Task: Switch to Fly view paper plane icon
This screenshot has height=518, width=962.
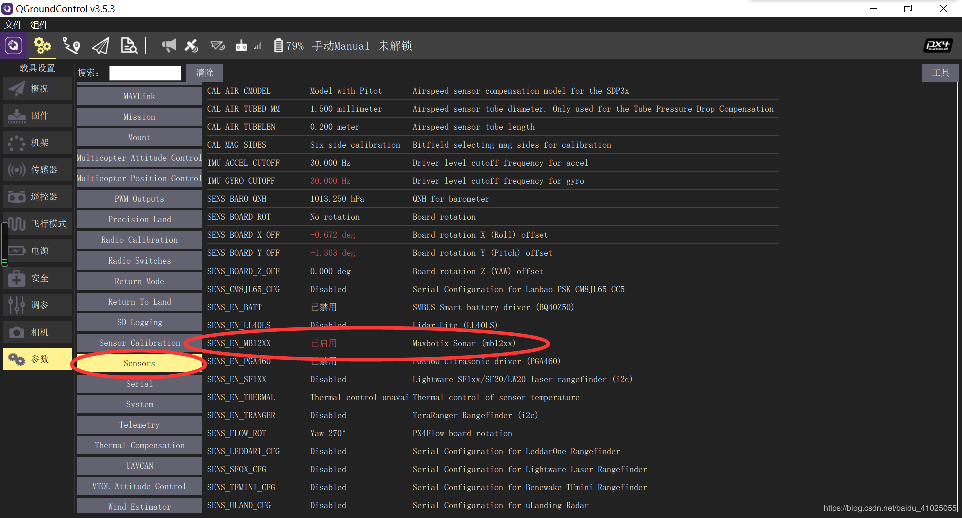Action: click(100, 46)
